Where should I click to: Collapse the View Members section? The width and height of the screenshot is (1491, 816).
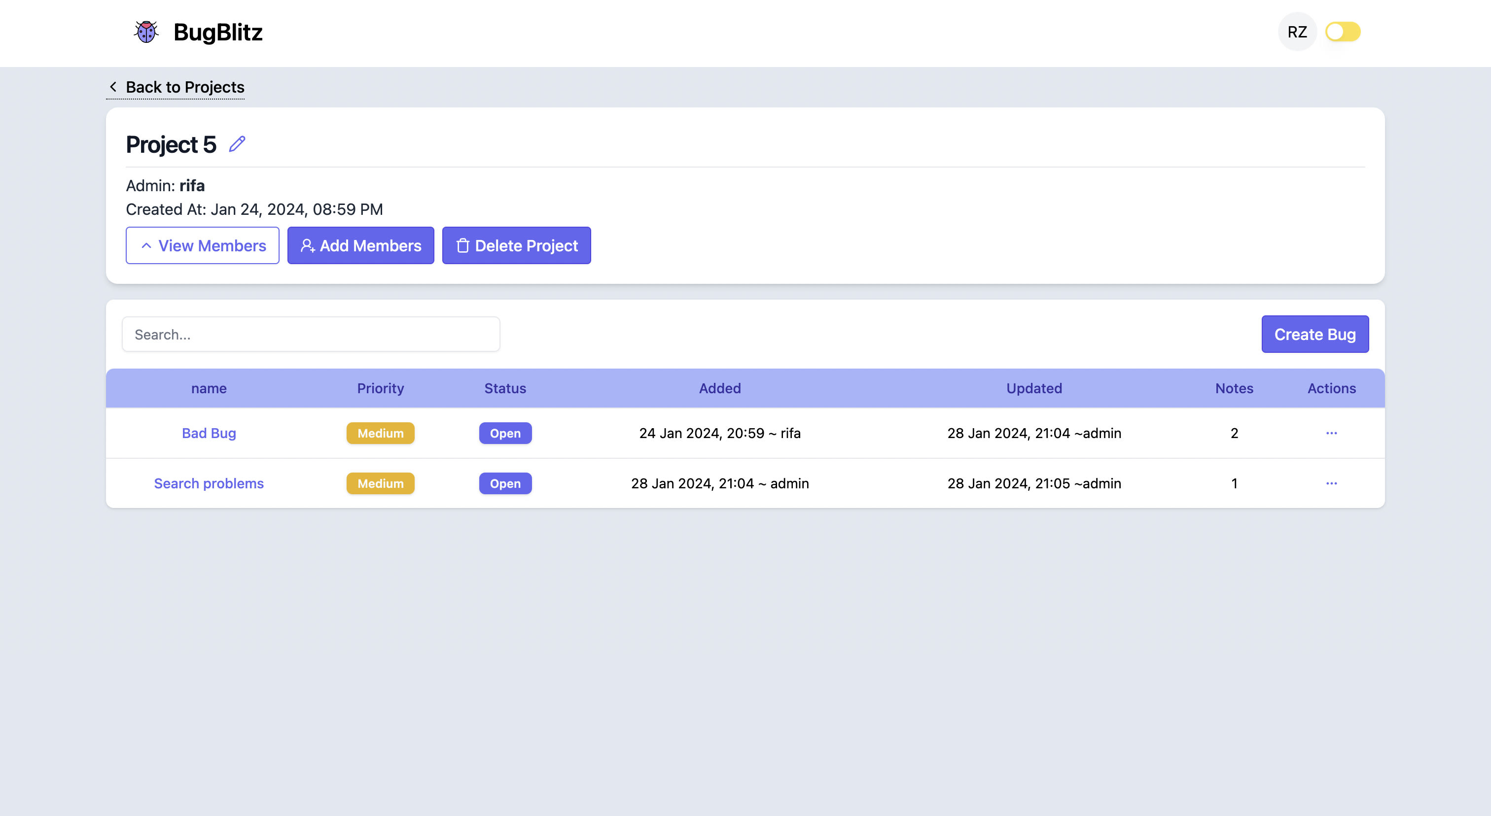(202, 246)
